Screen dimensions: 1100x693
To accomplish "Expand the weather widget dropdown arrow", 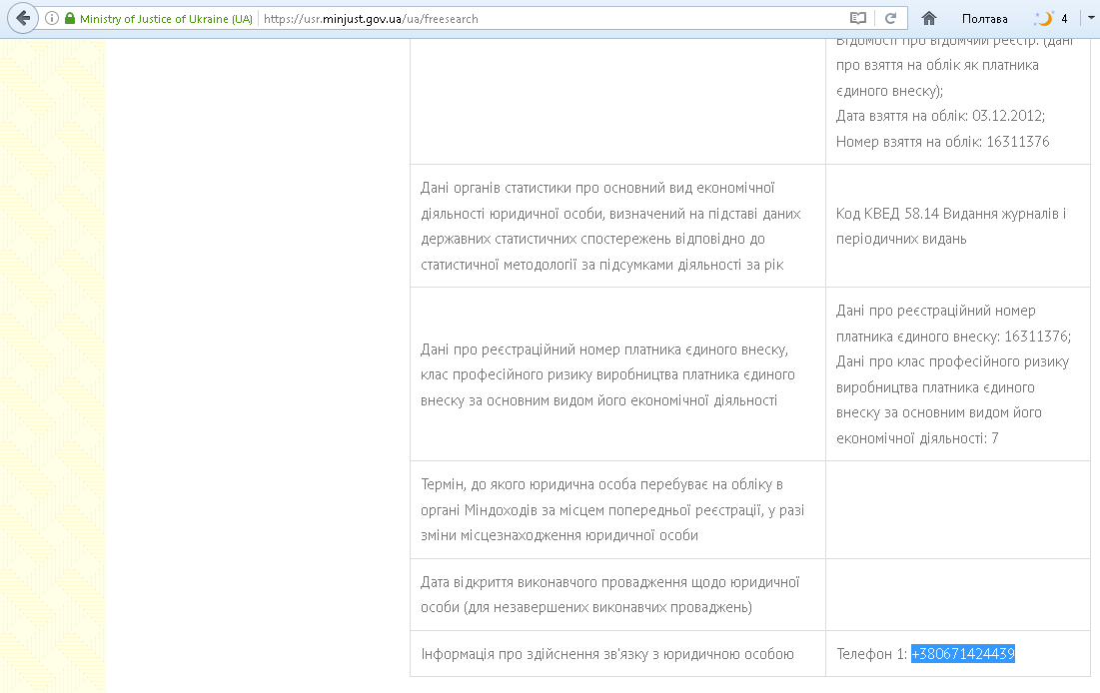I will (x=1090, y=19).
